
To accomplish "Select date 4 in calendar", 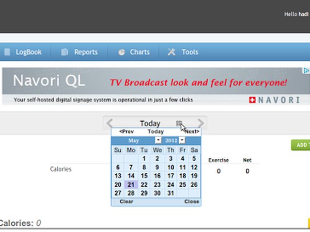I will coord(182,159).
